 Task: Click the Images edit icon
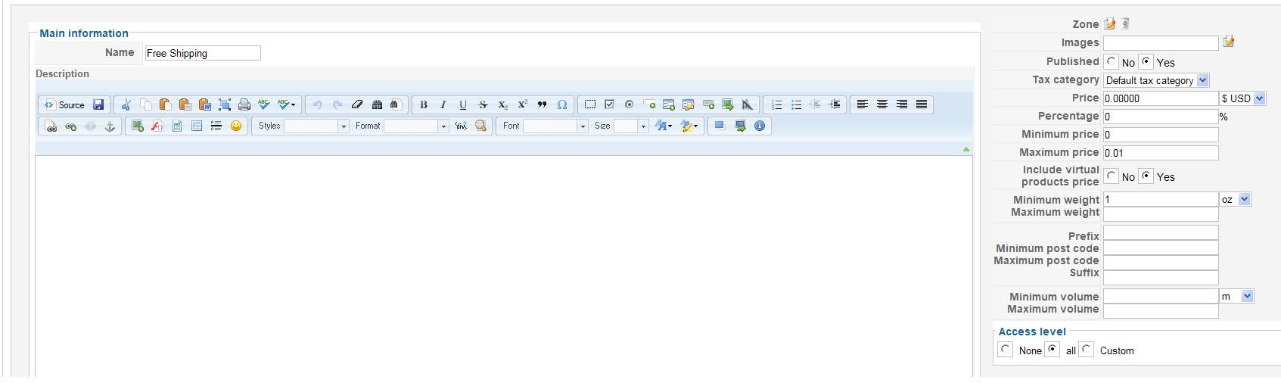click(1228, 42)
